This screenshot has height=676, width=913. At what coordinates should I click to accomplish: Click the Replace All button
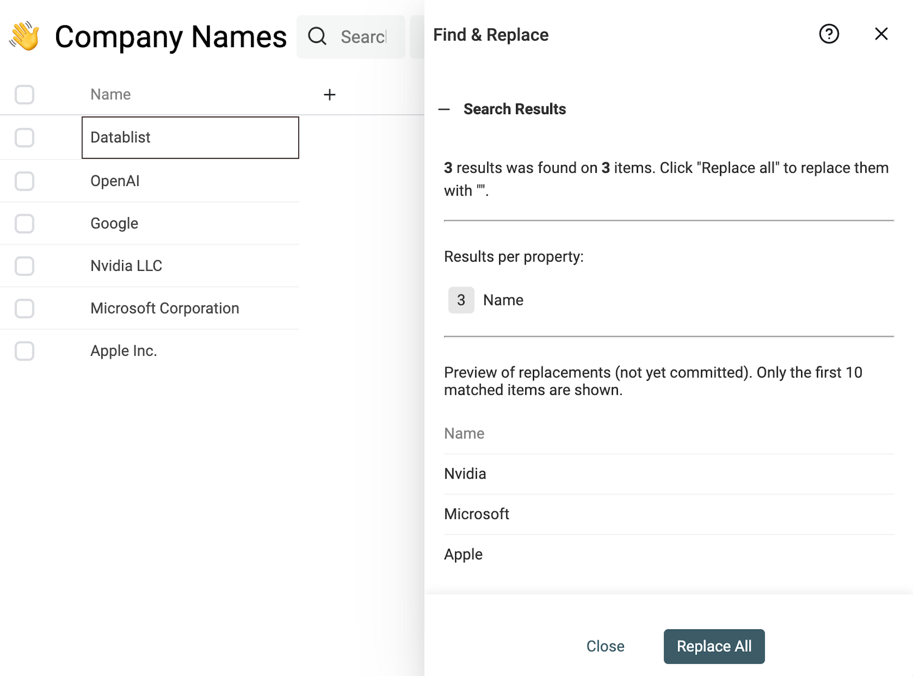[x=714, y=646]
